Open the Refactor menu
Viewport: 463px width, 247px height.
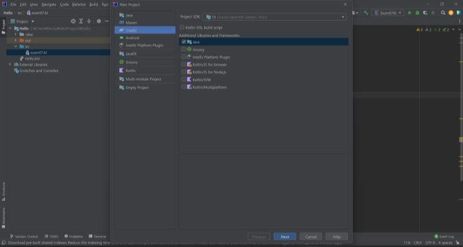point(79,4)
